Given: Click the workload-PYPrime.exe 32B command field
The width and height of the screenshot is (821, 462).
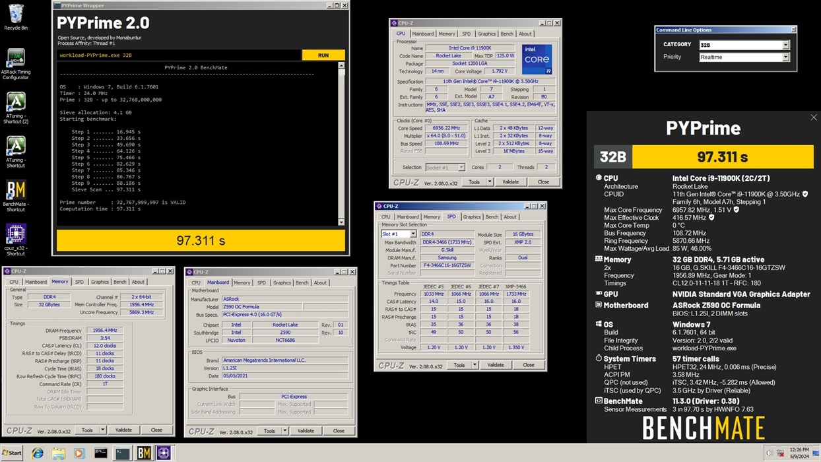Looking at the screenshot, I should (179, 55).
